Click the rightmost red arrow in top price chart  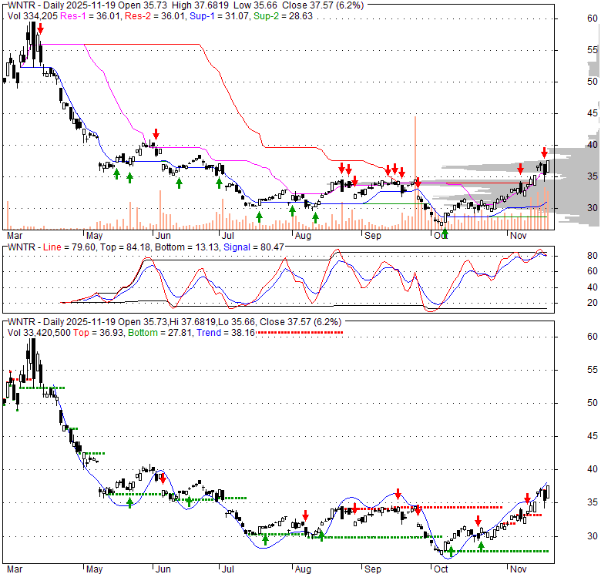pos(544,153)
